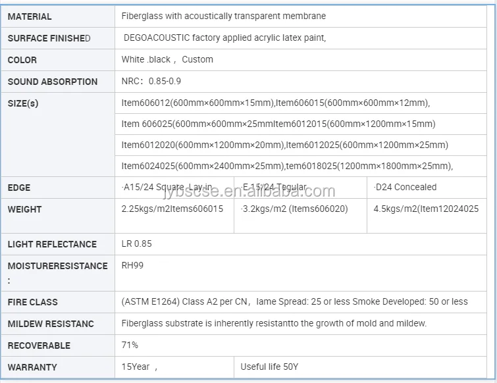Click the 'LR 0.85' light reflectance value
The image size is (497, 383).
pos(137,243)
